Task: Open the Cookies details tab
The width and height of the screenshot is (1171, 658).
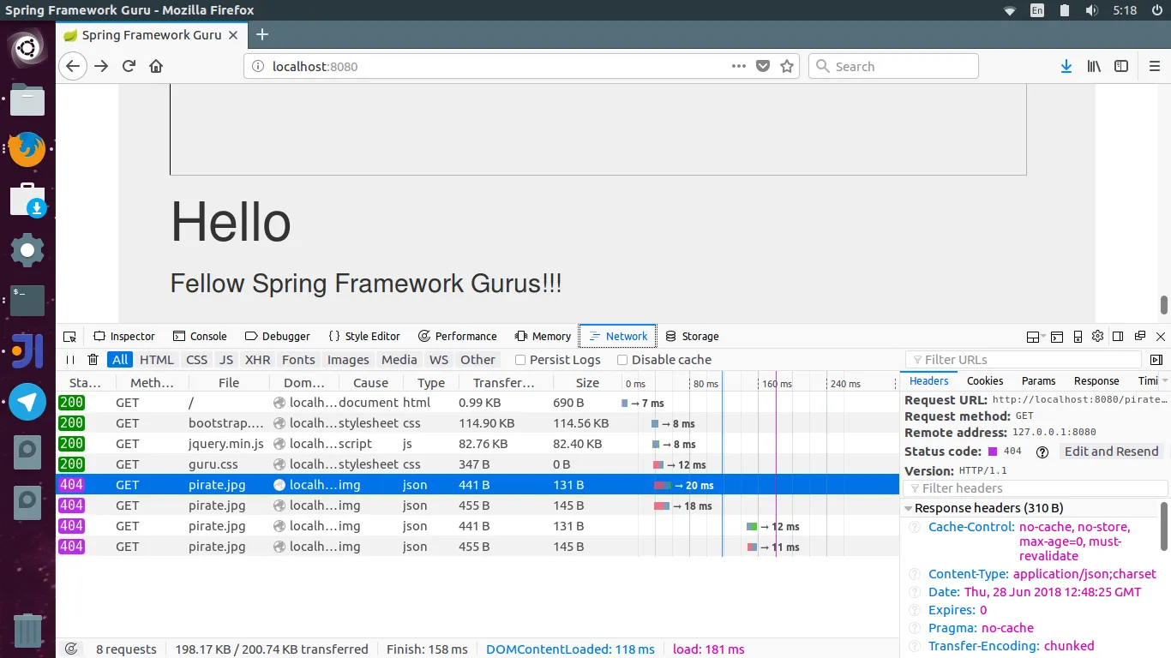Action: click(985, 381)
